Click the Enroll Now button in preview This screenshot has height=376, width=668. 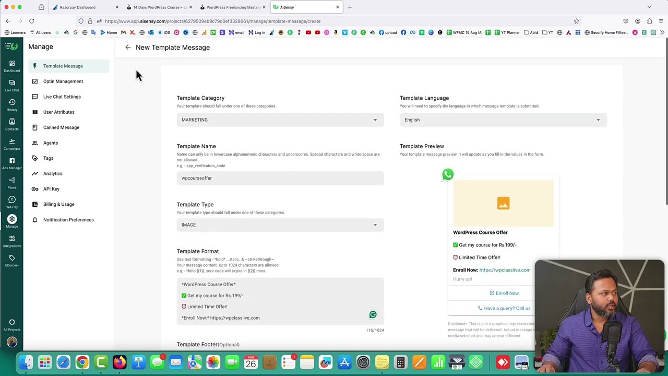[504, 293]
